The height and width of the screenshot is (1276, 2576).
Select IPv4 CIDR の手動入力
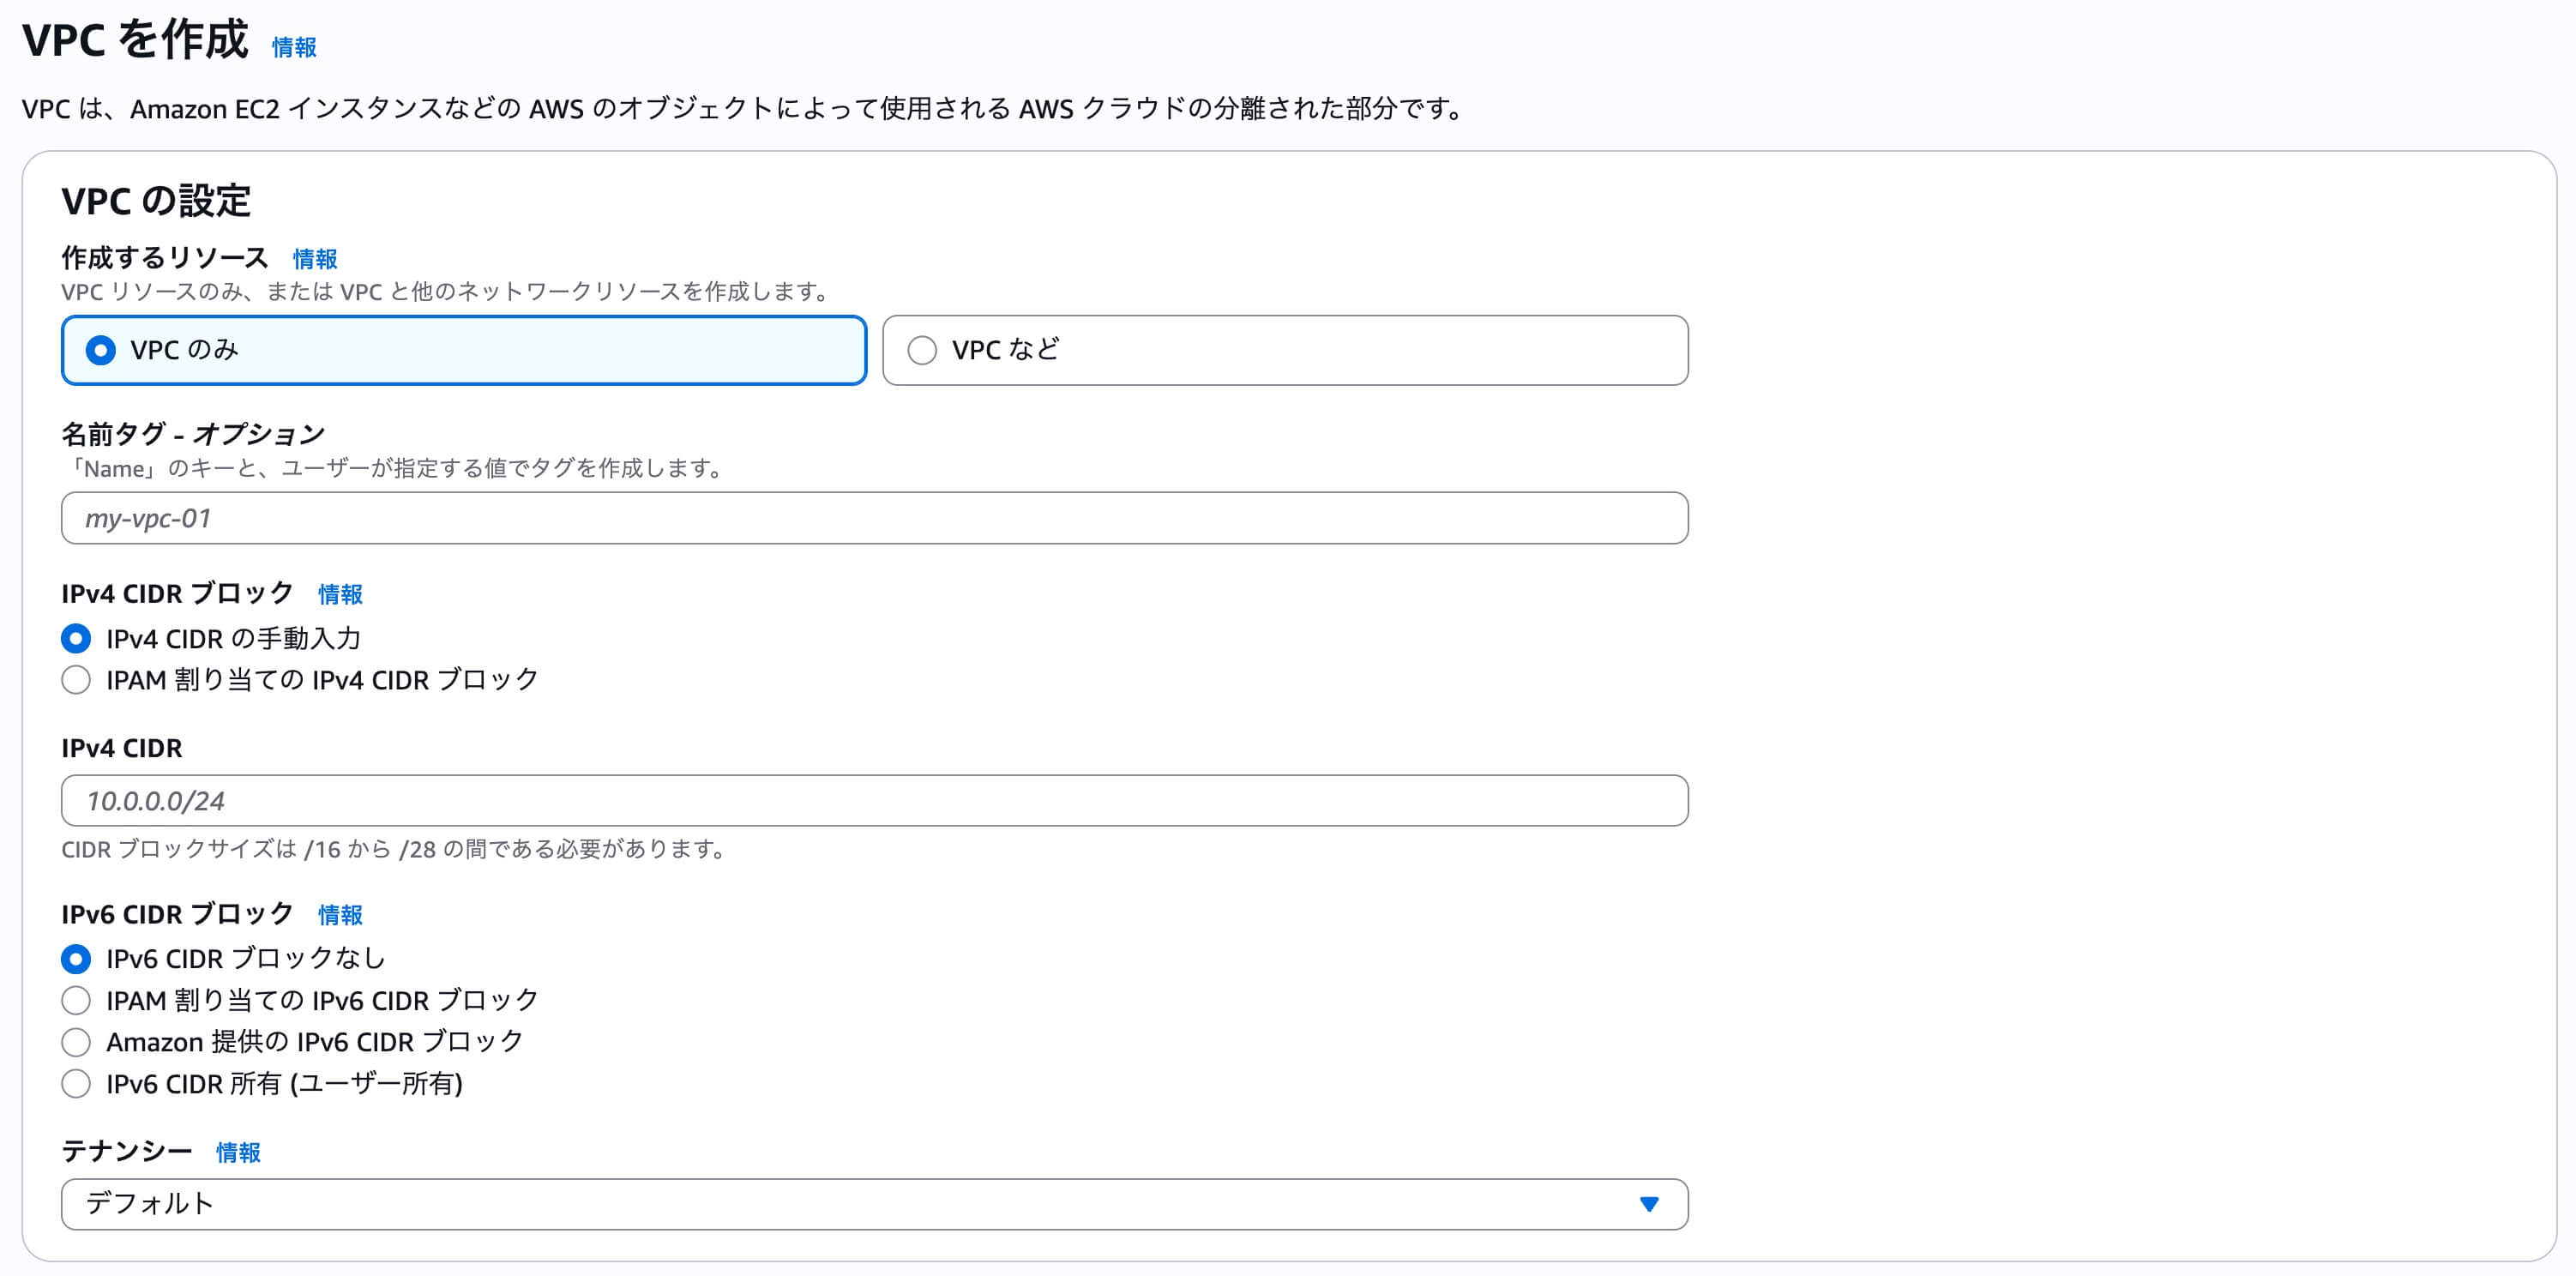click(76, 638)
